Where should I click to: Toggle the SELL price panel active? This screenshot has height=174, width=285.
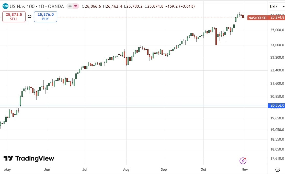[13, 16]
